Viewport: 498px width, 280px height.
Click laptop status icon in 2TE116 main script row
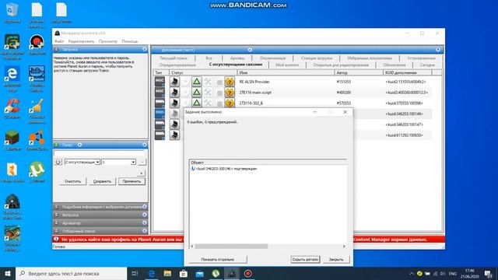[174, 93]
